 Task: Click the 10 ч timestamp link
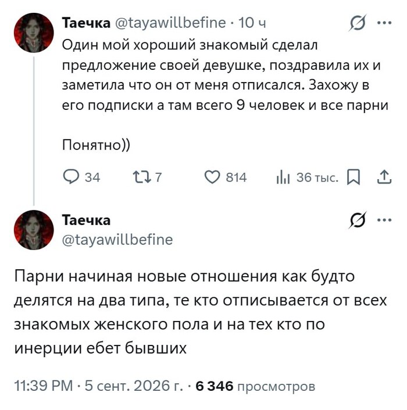(x=252, y=23)
